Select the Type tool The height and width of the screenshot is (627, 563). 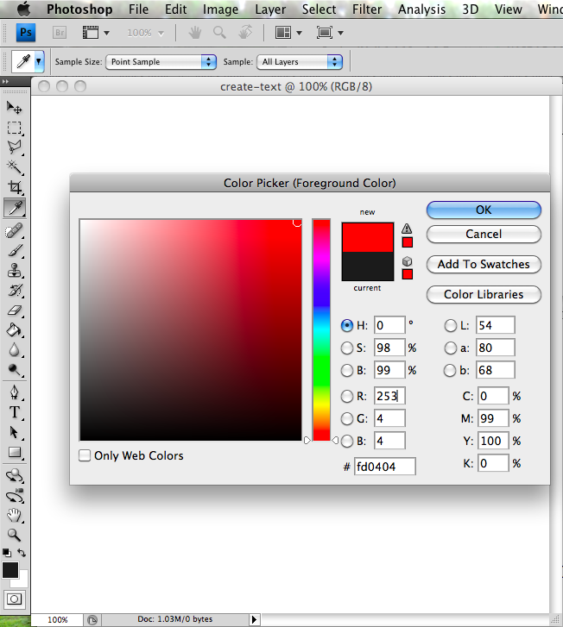click(15, 412)
